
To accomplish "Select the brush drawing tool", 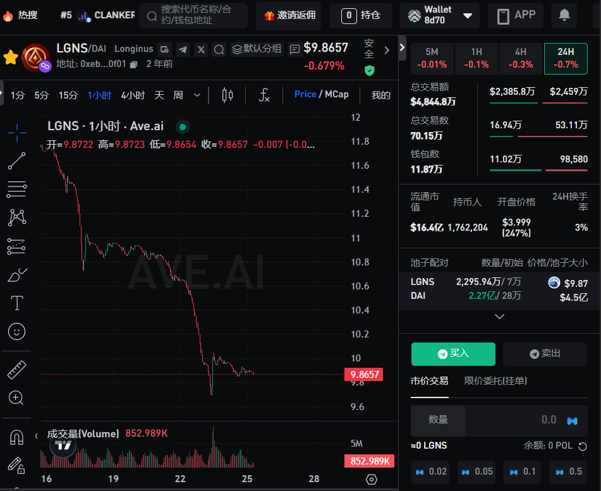I will tap(16, 275).
